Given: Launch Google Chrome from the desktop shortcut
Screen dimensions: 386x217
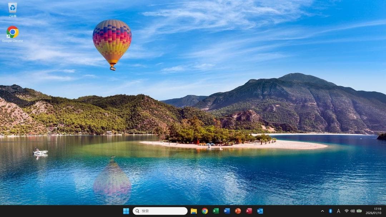Looking at the screenshot, I should (12, 33).
